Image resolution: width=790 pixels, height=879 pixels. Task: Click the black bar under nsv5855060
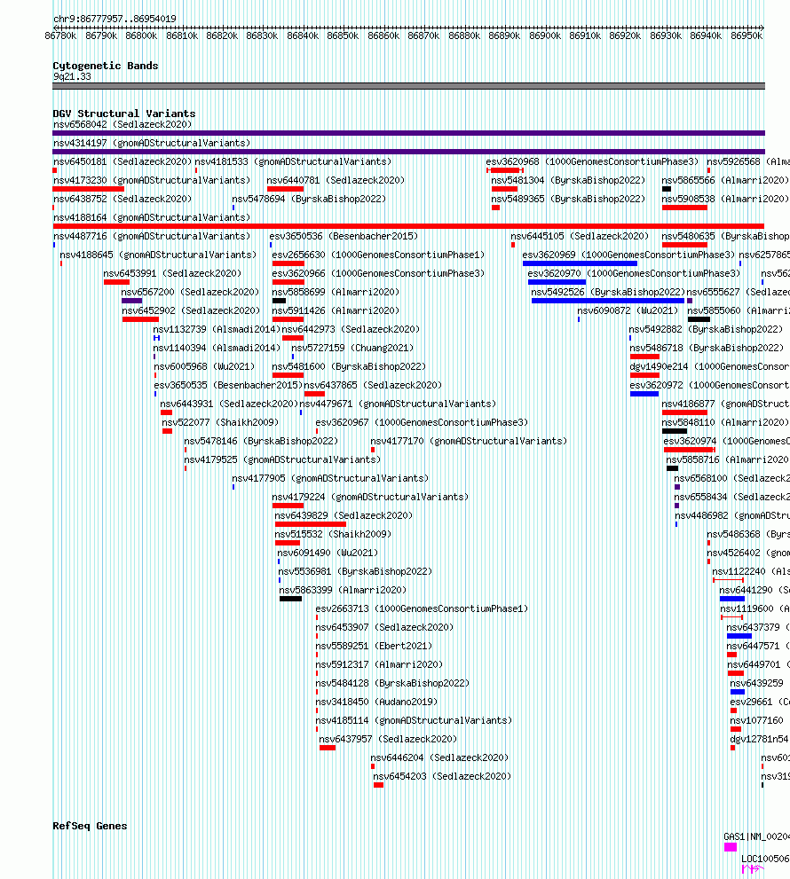pyautogui.click(x=699, y=319)
